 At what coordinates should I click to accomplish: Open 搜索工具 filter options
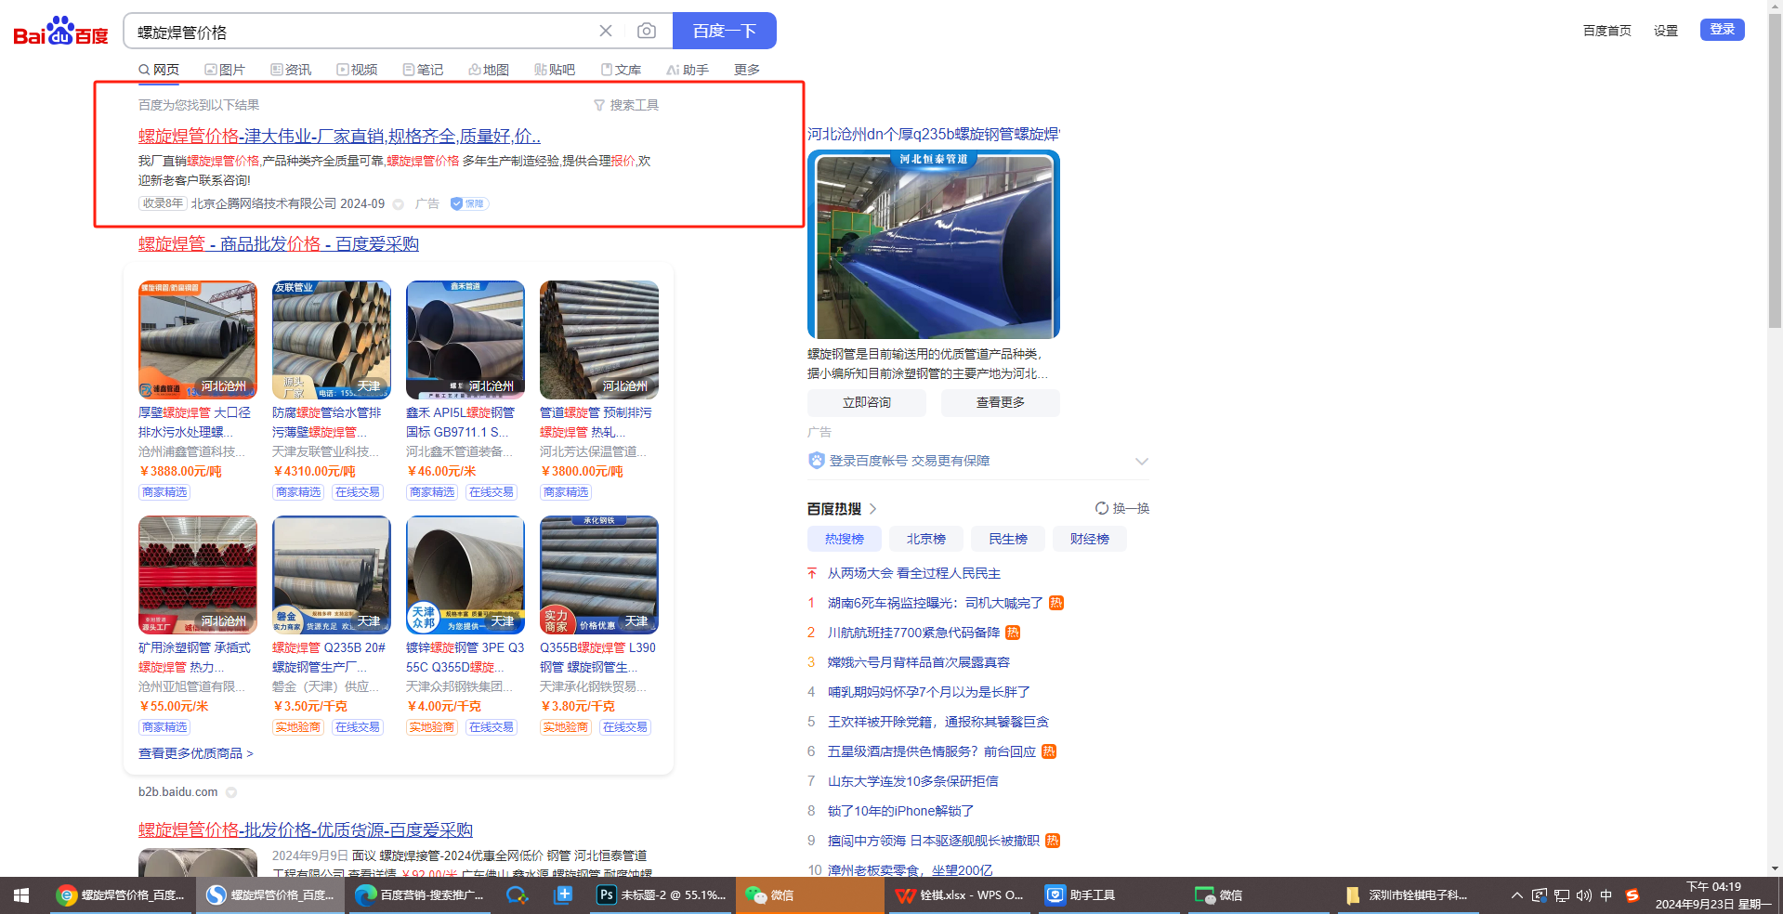point(626,105)
